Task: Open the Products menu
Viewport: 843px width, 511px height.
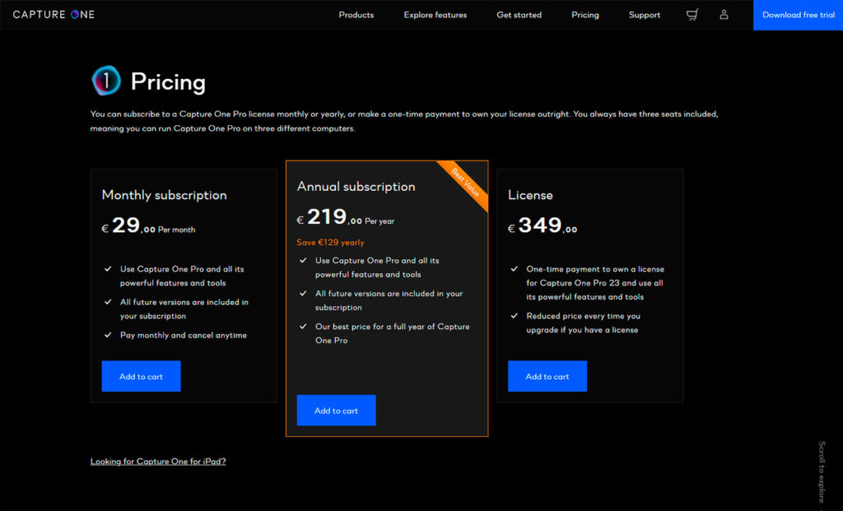Action: (356, 15)
